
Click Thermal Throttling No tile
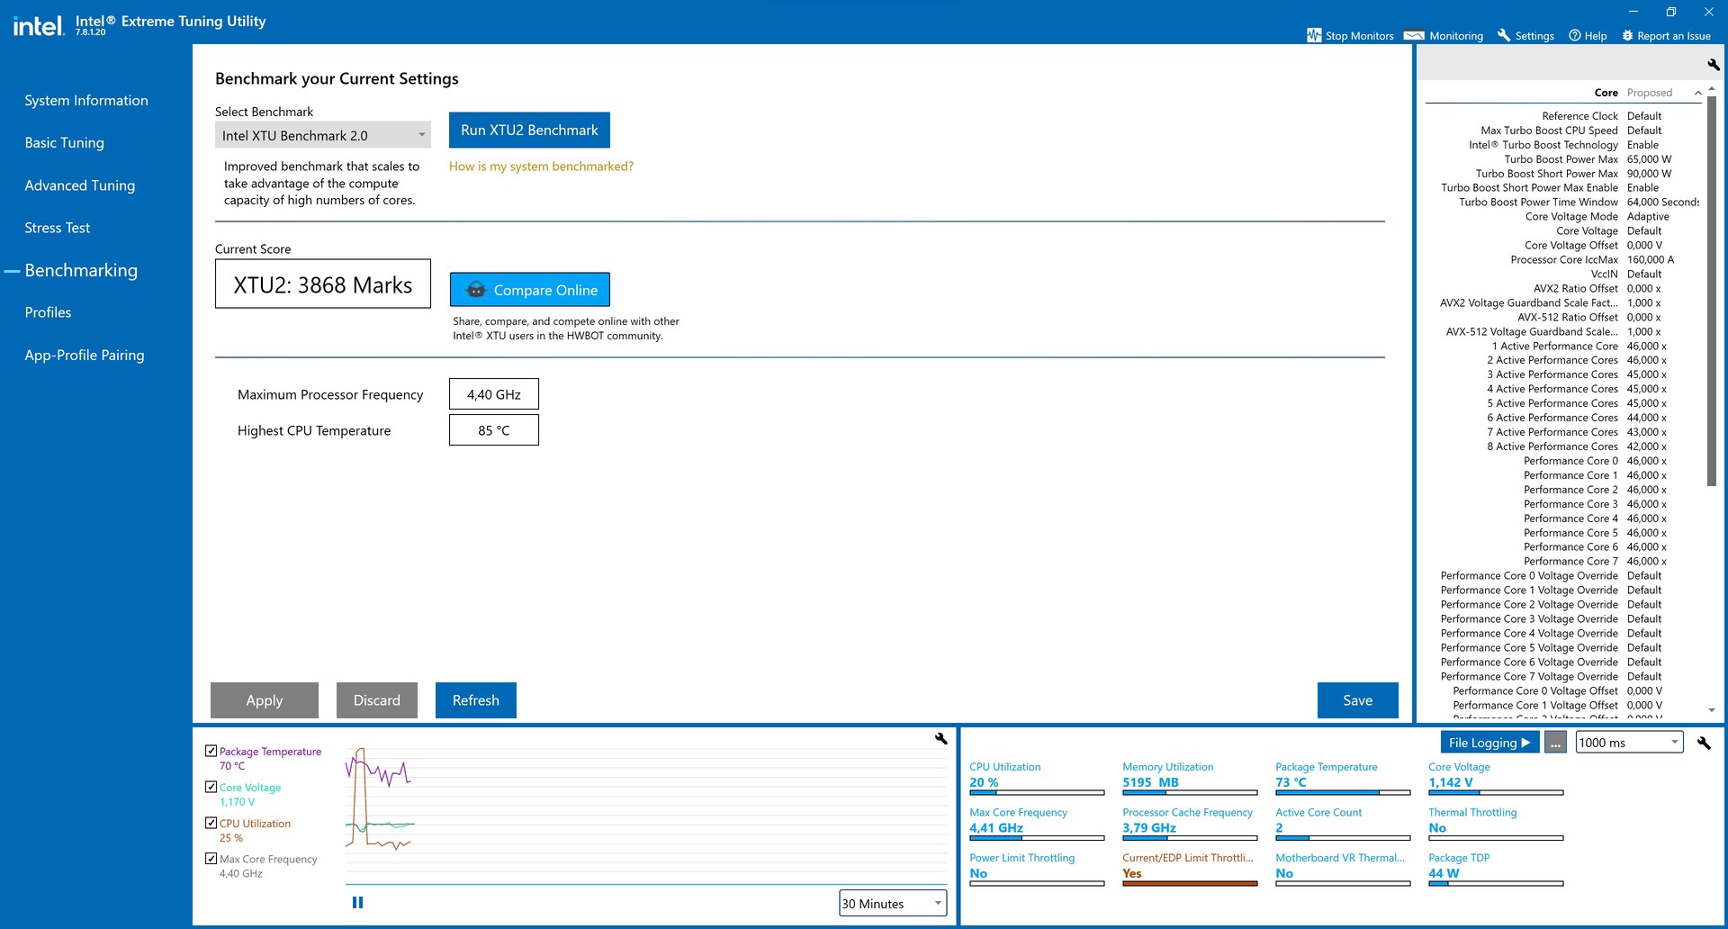(1496, 825)
